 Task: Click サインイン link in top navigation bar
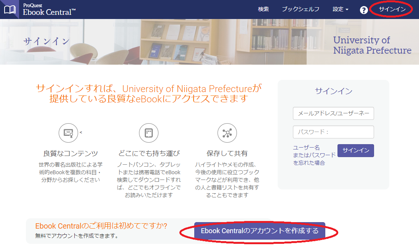[392, 9]
